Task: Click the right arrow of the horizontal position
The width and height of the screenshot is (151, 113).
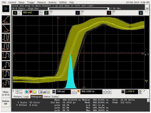Action: point(110,92)
